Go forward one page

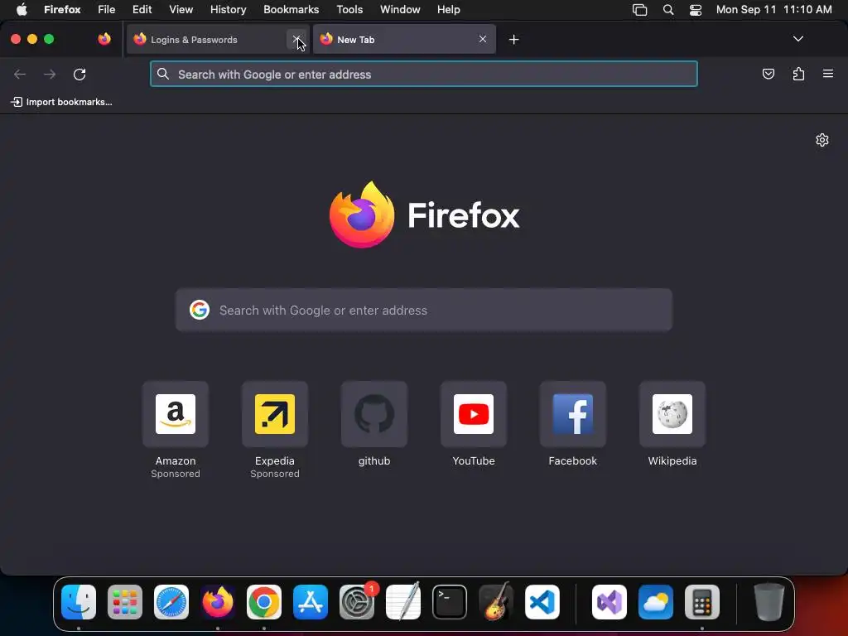click(50, 74)
